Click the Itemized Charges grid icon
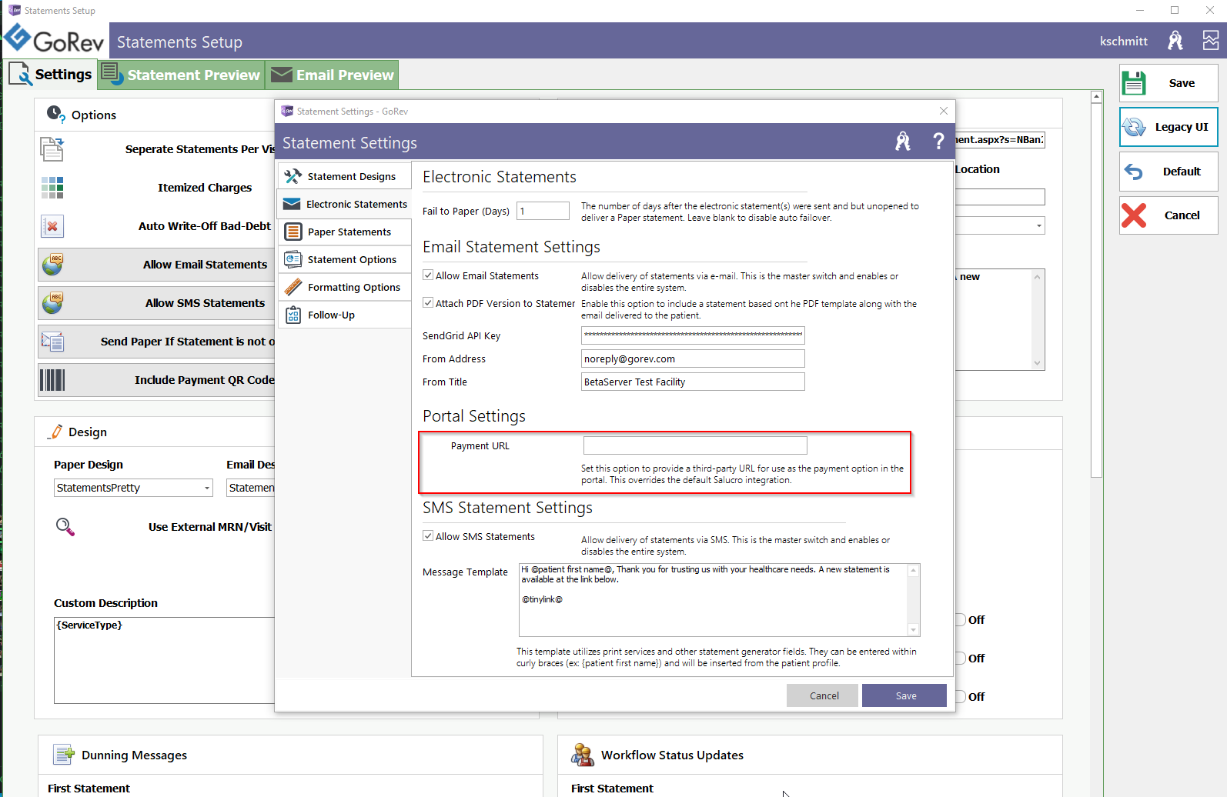This screenshot has width=1227, height=797. click(x=52, y=187)
